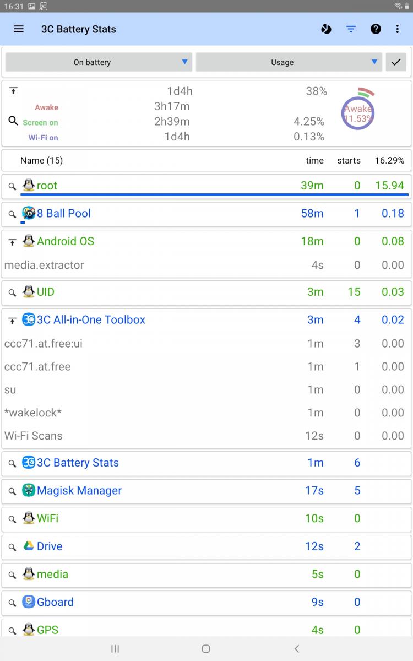Sort by the 'time' column header

315,160
